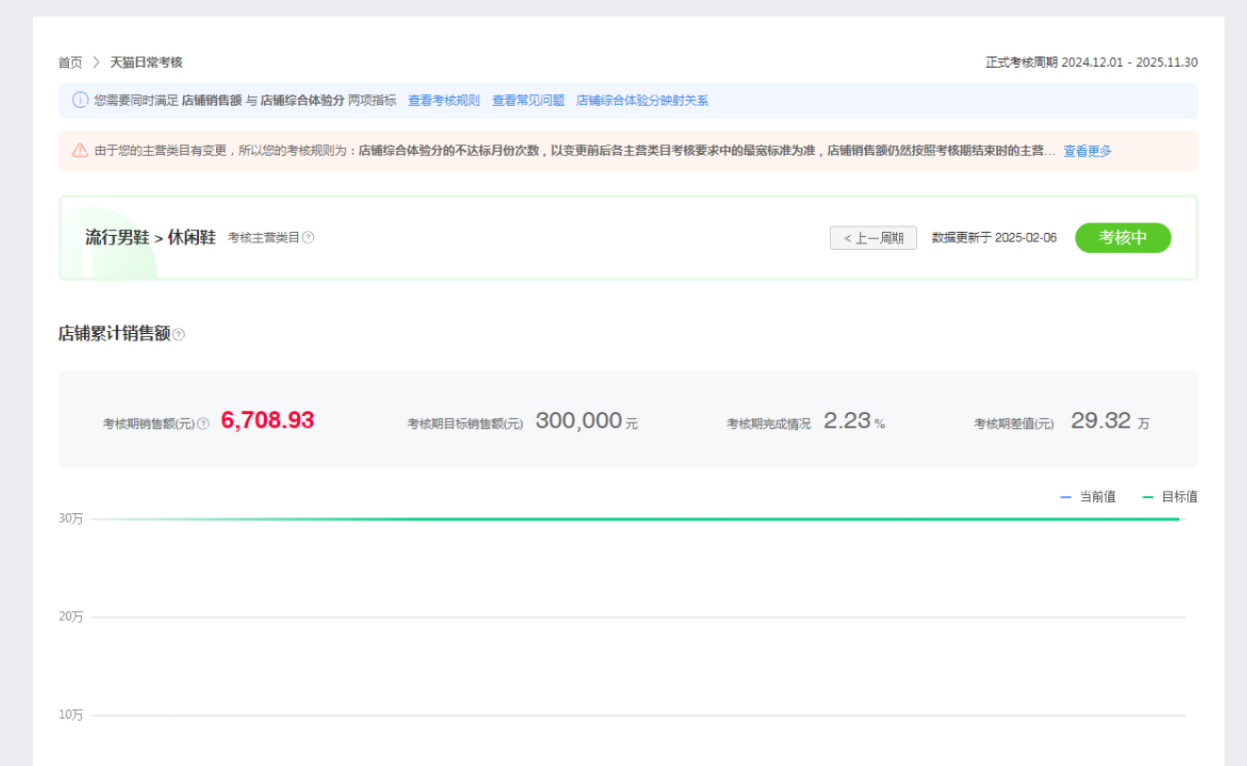Go to 首页 in the breadcrumb
Screen dimensions: 1247x766
[70, 62]
